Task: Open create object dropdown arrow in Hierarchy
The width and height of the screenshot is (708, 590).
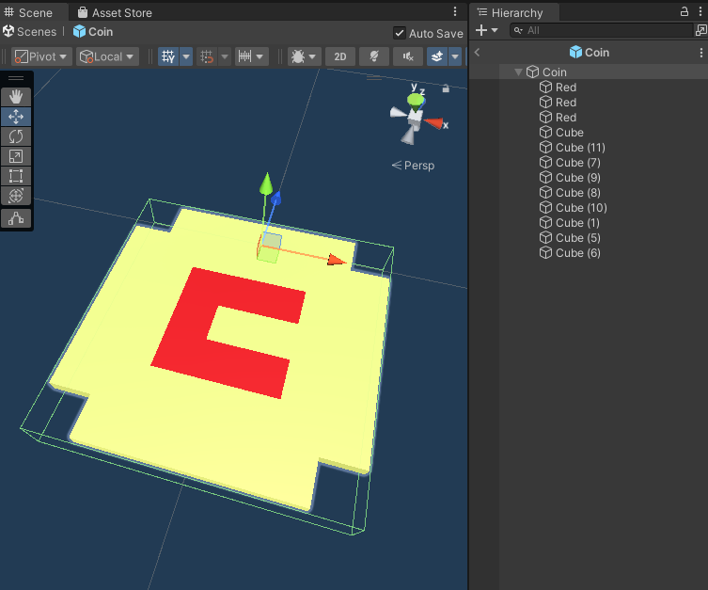Action: pos(495,30)
